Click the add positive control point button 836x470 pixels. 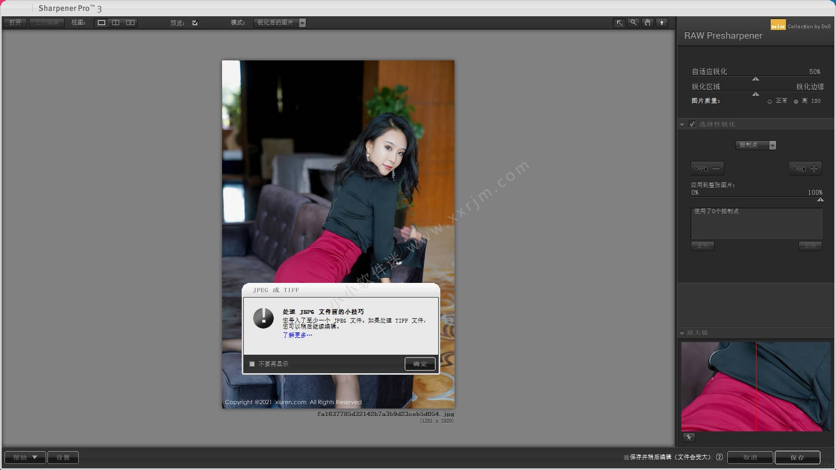pyautogui.click(x=806, y=169)
